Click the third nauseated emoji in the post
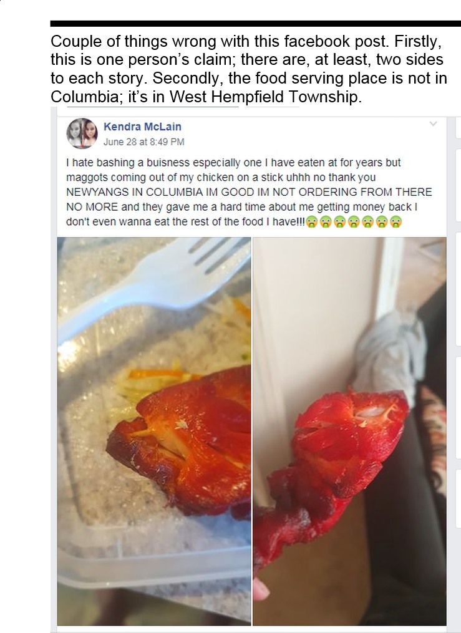Viewport: 461px width, 633px height. pyautogui.click(x=340, y=221)
